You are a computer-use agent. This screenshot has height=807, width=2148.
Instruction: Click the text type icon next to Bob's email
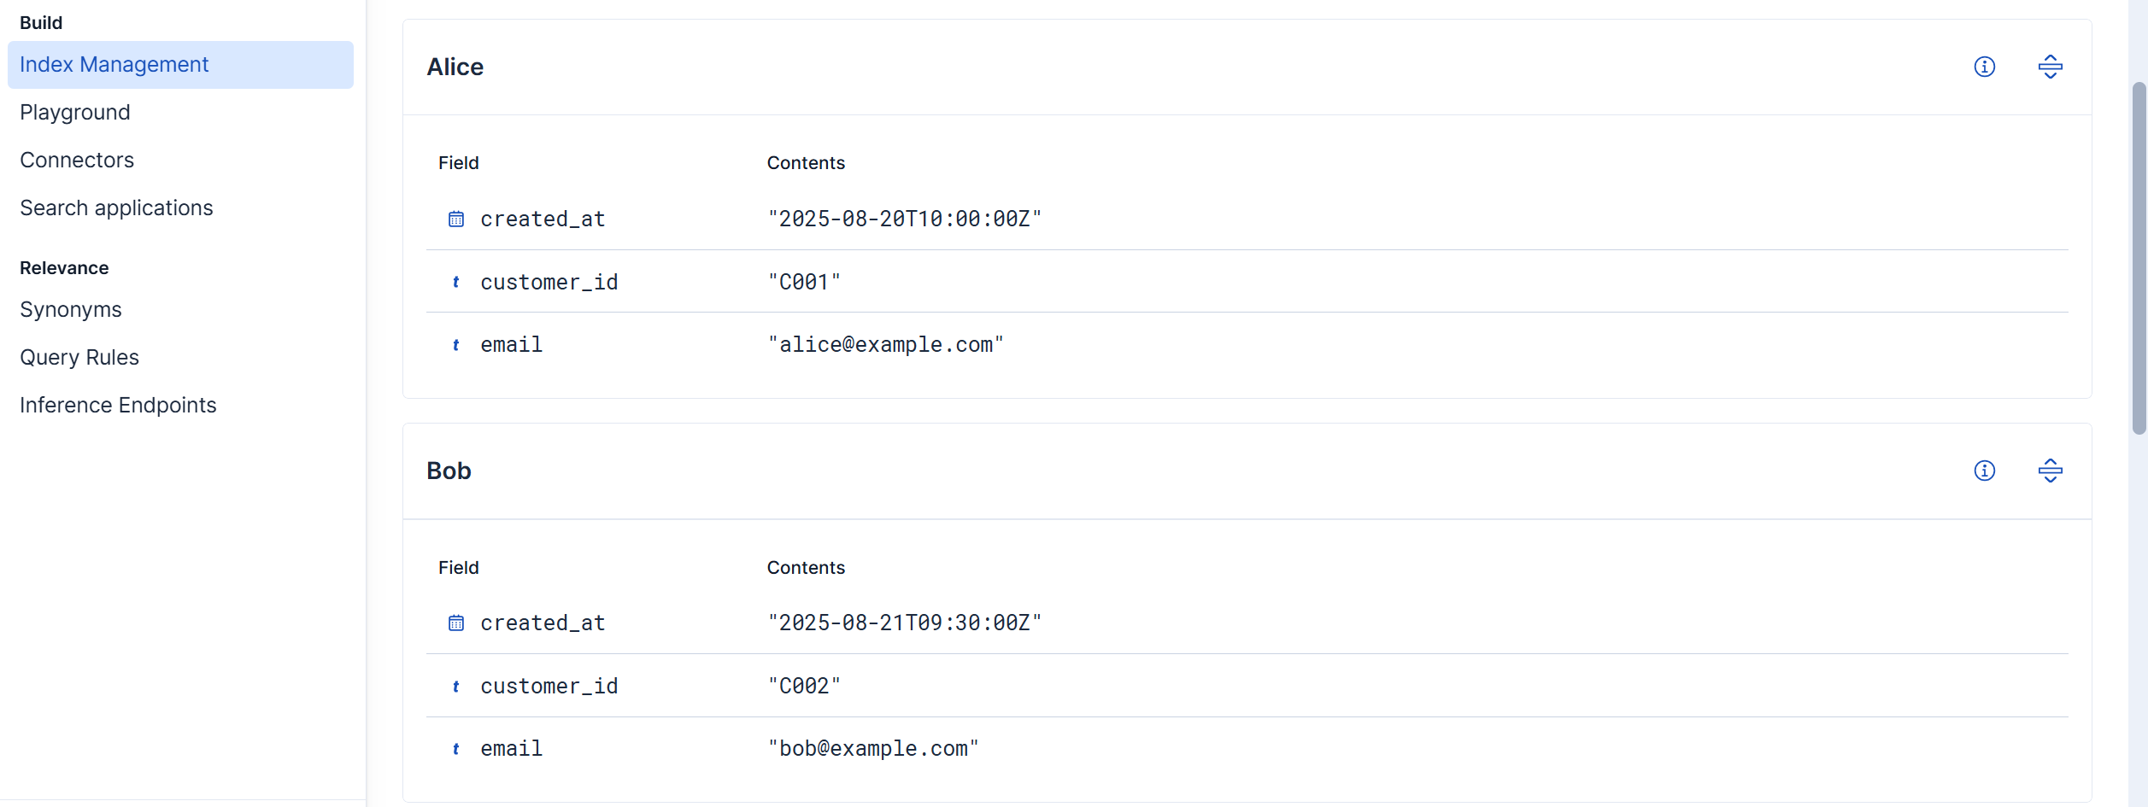pos(455,749)
